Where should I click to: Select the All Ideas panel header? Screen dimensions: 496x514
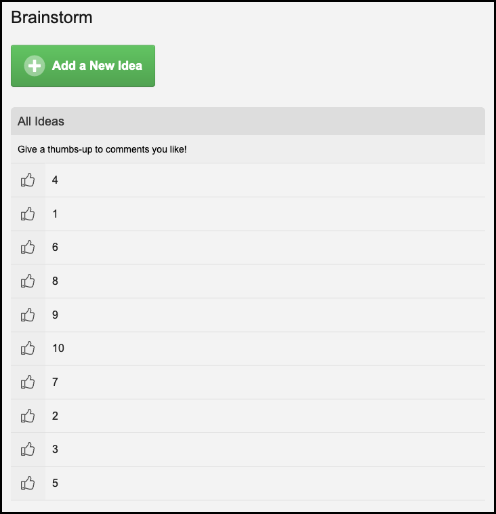248,121
